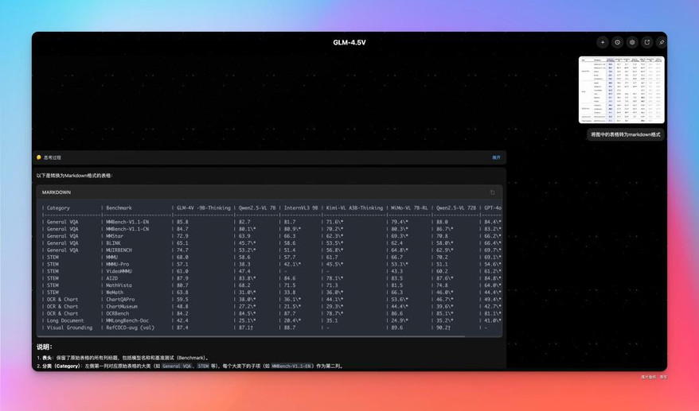
Task: Click the AI2D benchmark cell
Action: point(112,278)
